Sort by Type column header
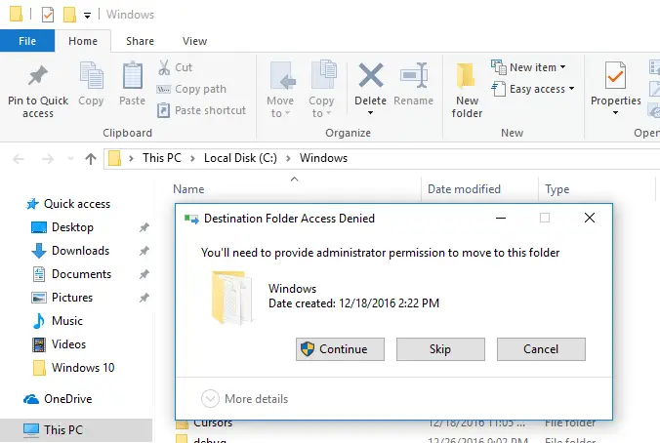 pos(557,189)
